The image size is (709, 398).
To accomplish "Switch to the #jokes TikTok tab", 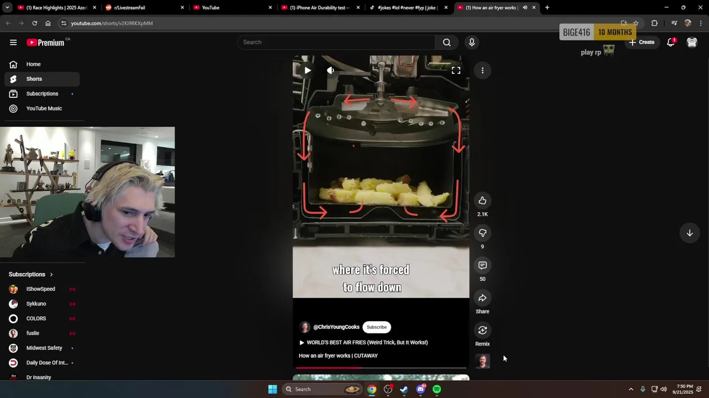I will pyautogui.click(x=408, y=8).
